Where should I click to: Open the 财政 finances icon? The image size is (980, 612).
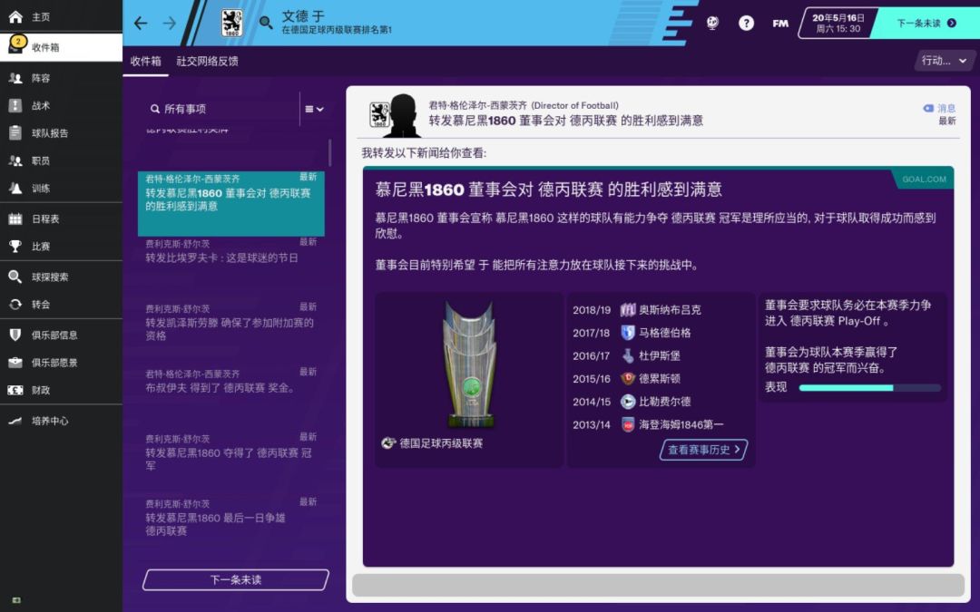(x=15, y=390)
